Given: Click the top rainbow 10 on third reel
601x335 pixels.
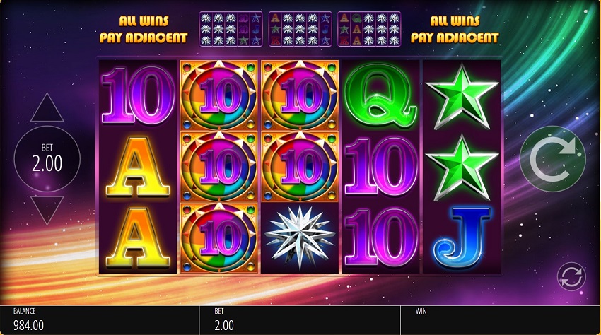Looking at the screenshot, I should click(300, 95).
